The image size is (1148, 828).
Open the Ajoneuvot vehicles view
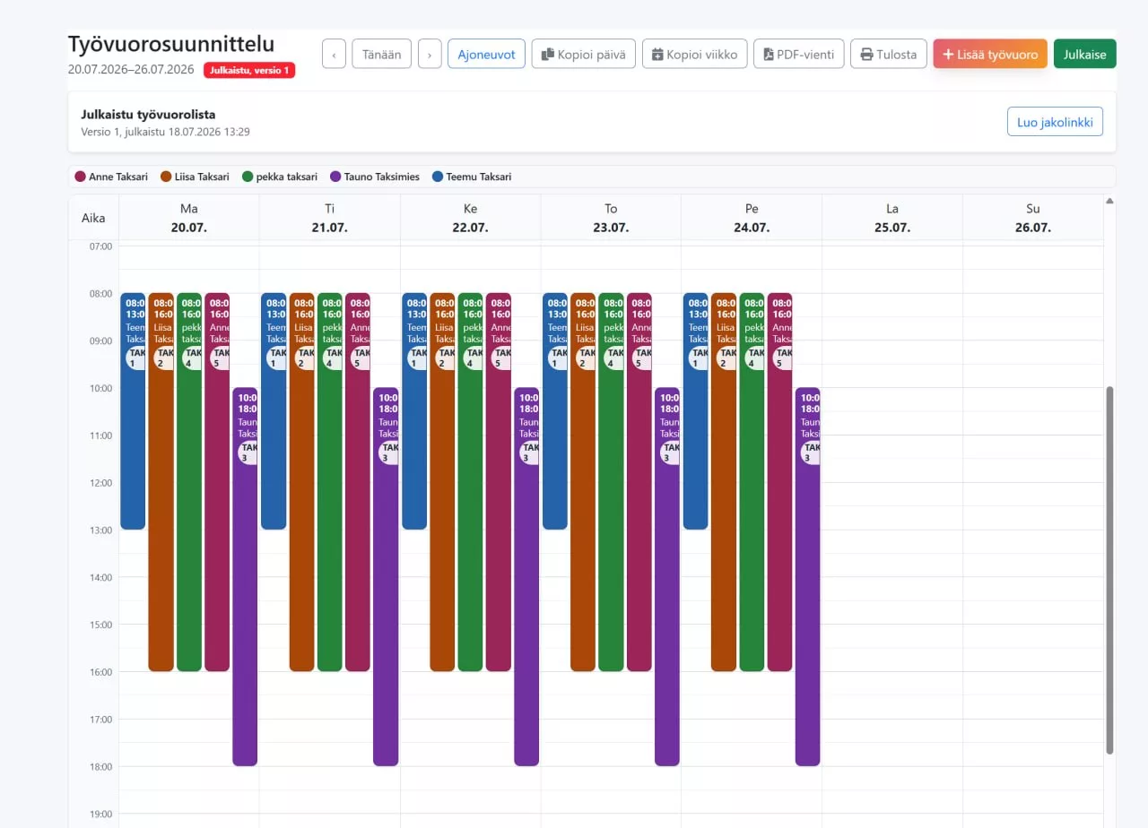coord(486,54)
